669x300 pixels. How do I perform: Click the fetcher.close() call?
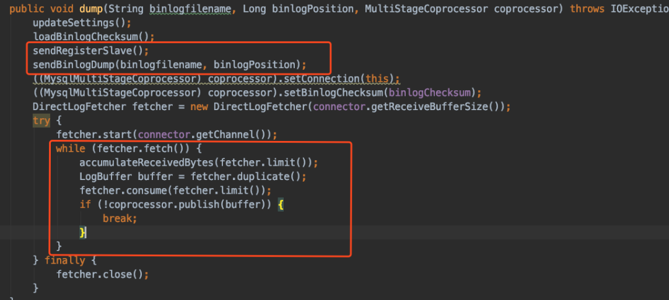click(102, 274)
